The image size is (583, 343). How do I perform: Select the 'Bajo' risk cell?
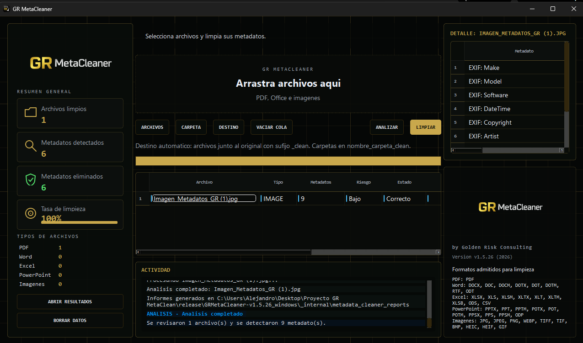click(364, 199)
